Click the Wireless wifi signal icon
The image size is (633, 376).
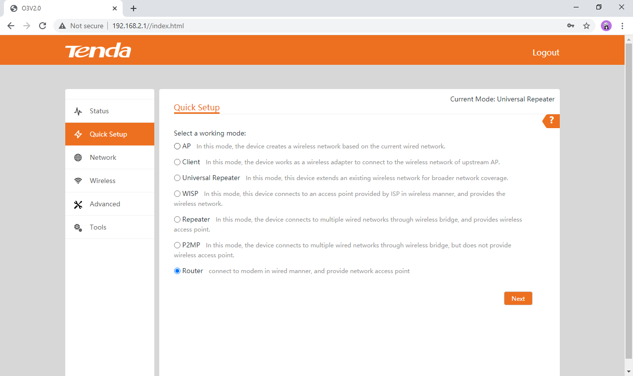pos(78,181)
